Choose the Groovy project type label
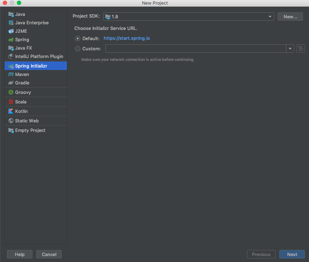 pyautogui.click(x=23, y=92)
